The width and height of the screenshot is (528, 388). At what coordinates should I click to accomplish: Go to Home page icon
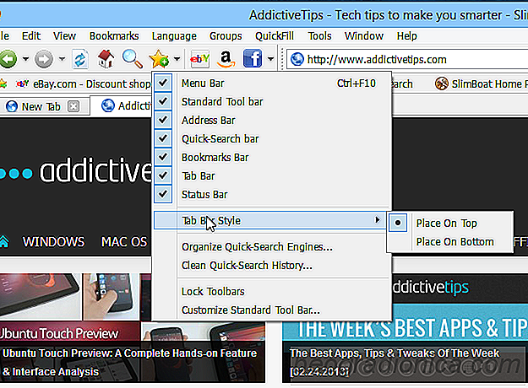coord(106,59)
